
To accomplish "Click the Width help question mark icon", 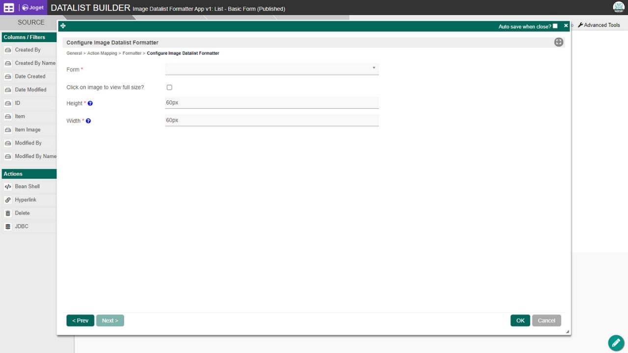I will [88, 121].
